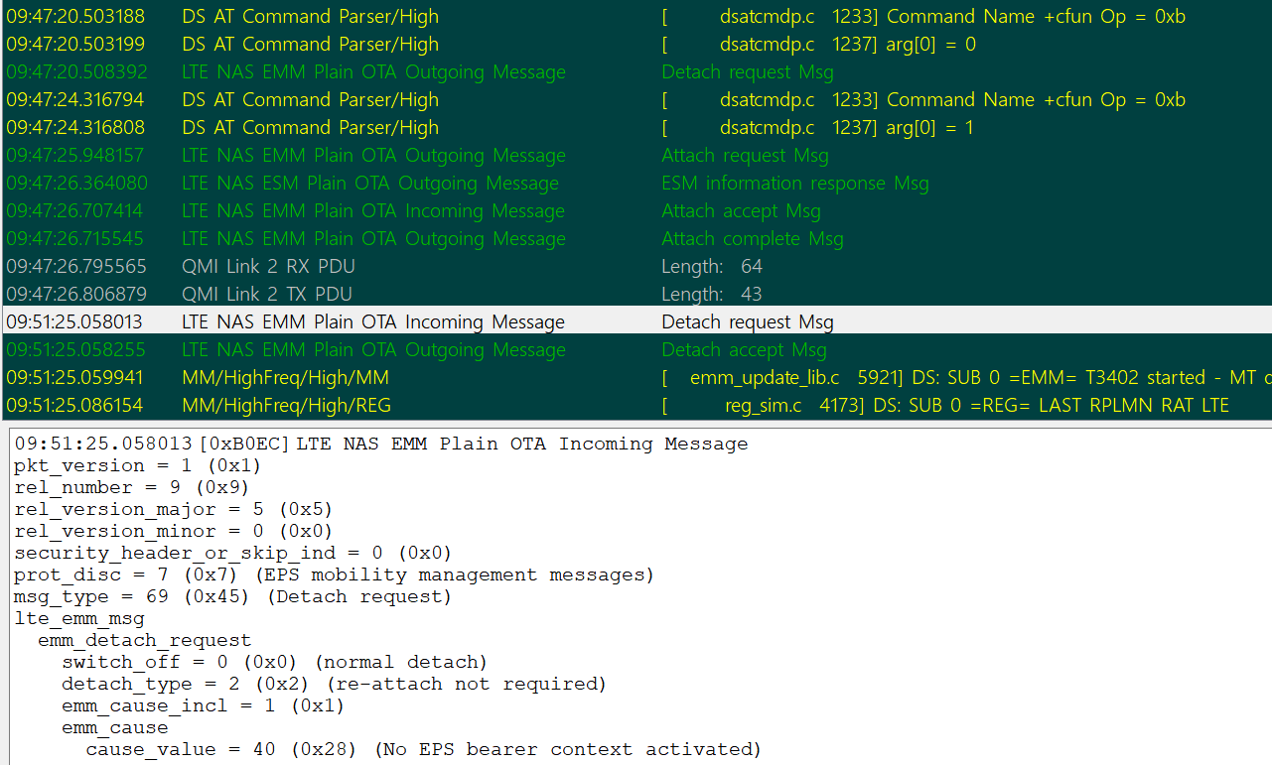
Task: Select the MM/HighFreq/High/REG LAST RPLMN row
Action: point(636,405)
